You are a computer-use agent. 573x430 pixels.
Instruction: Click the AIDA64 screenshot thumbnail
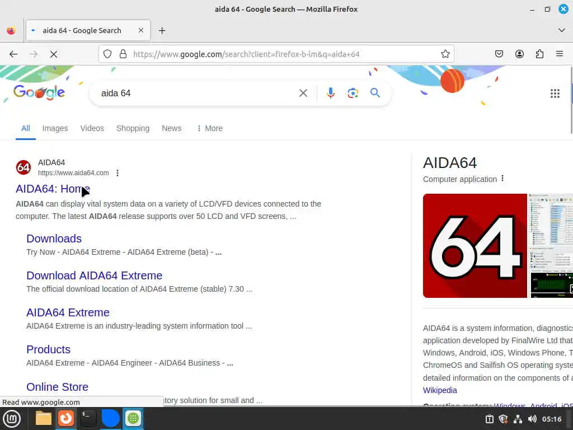pyautogui.click(x=551, y=246)
